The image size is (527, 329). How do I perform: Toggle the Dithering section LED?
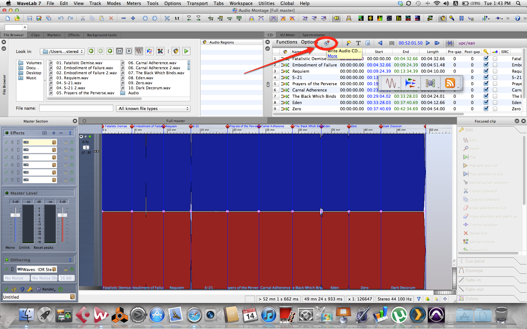coord(7,260)
